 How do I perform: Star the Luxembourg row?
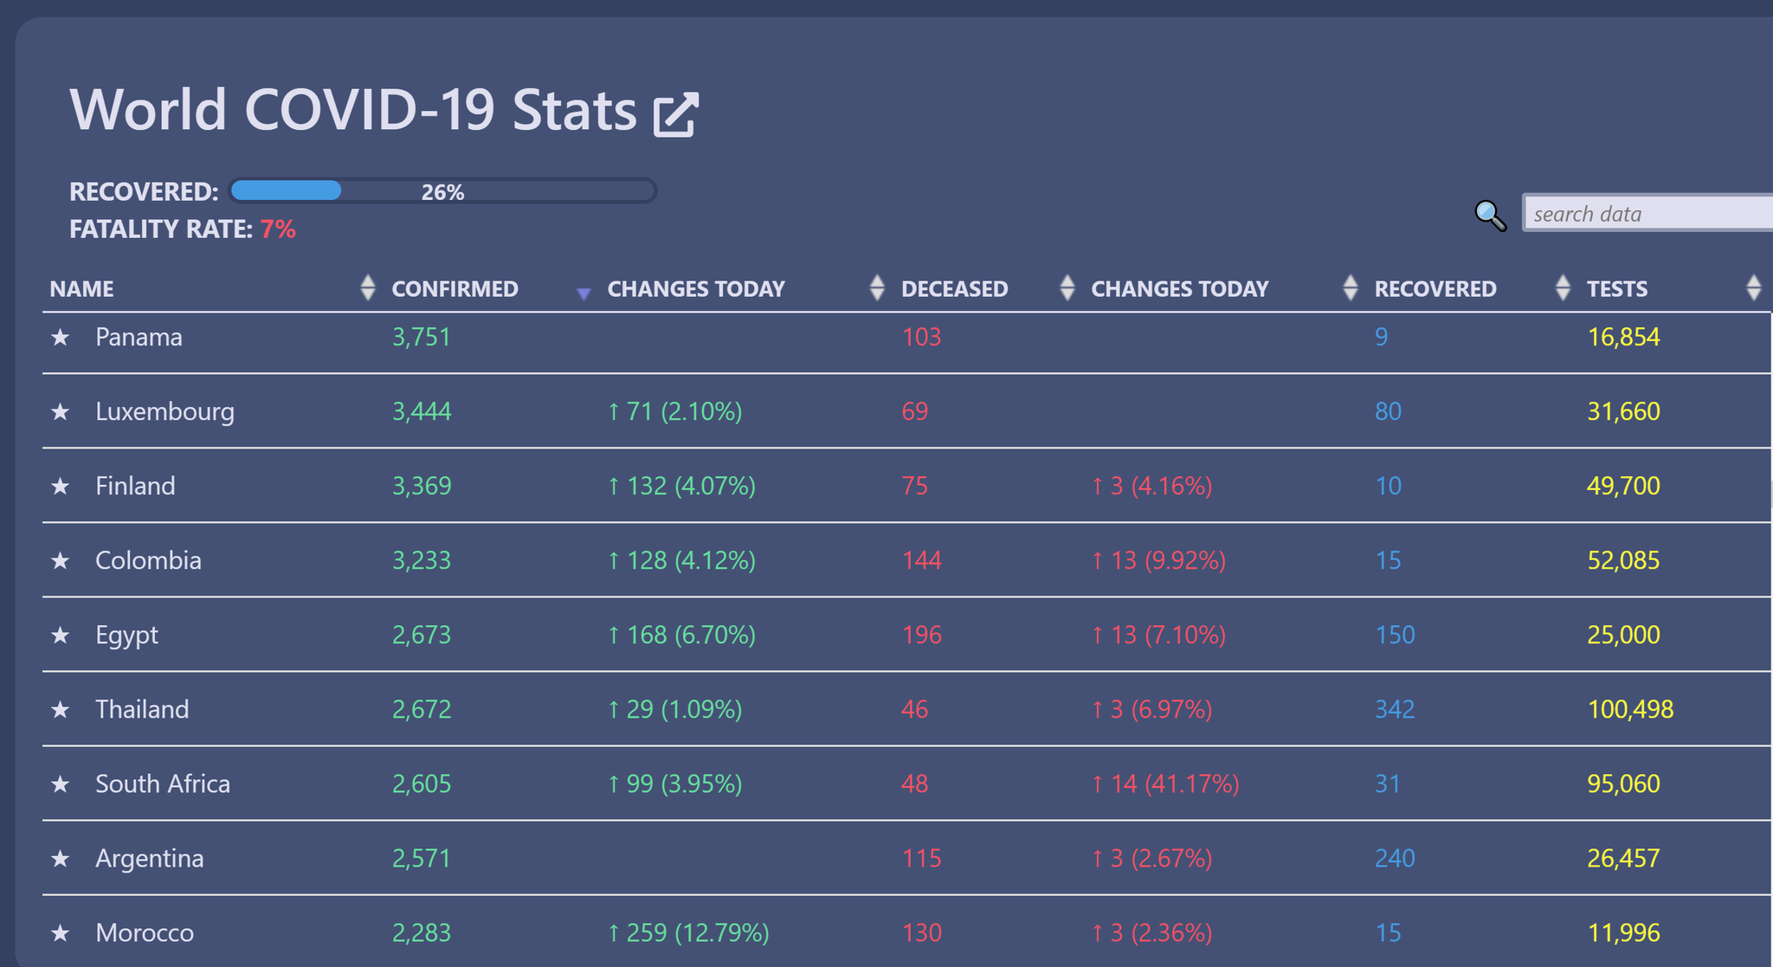pos(60,411)
